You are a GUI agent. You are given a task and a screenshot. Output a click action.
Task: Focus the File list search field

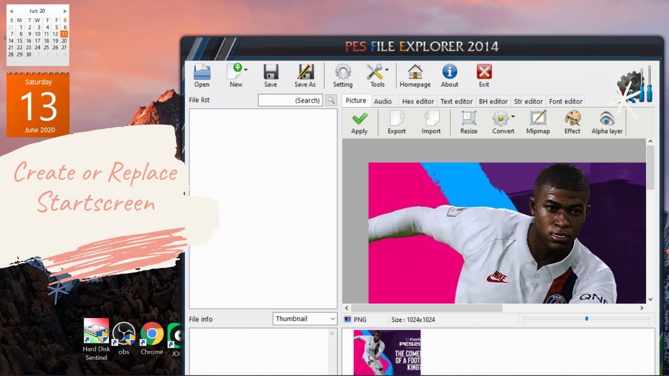click(x=291, y=100)
